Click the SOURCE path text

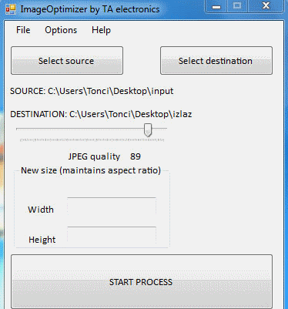[92, 91]
